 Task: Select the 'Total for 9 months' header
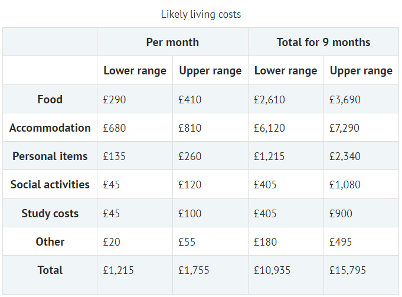tap(323, 42)
